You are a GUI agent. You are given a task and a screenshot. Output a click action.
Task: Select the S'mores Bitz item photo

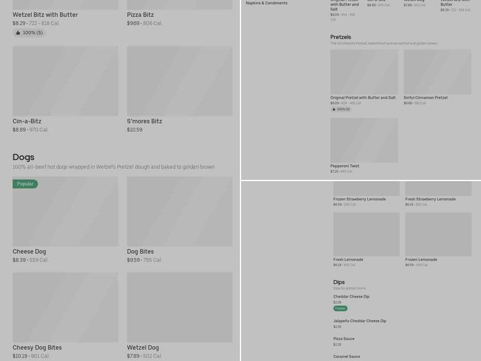(179, 81)
